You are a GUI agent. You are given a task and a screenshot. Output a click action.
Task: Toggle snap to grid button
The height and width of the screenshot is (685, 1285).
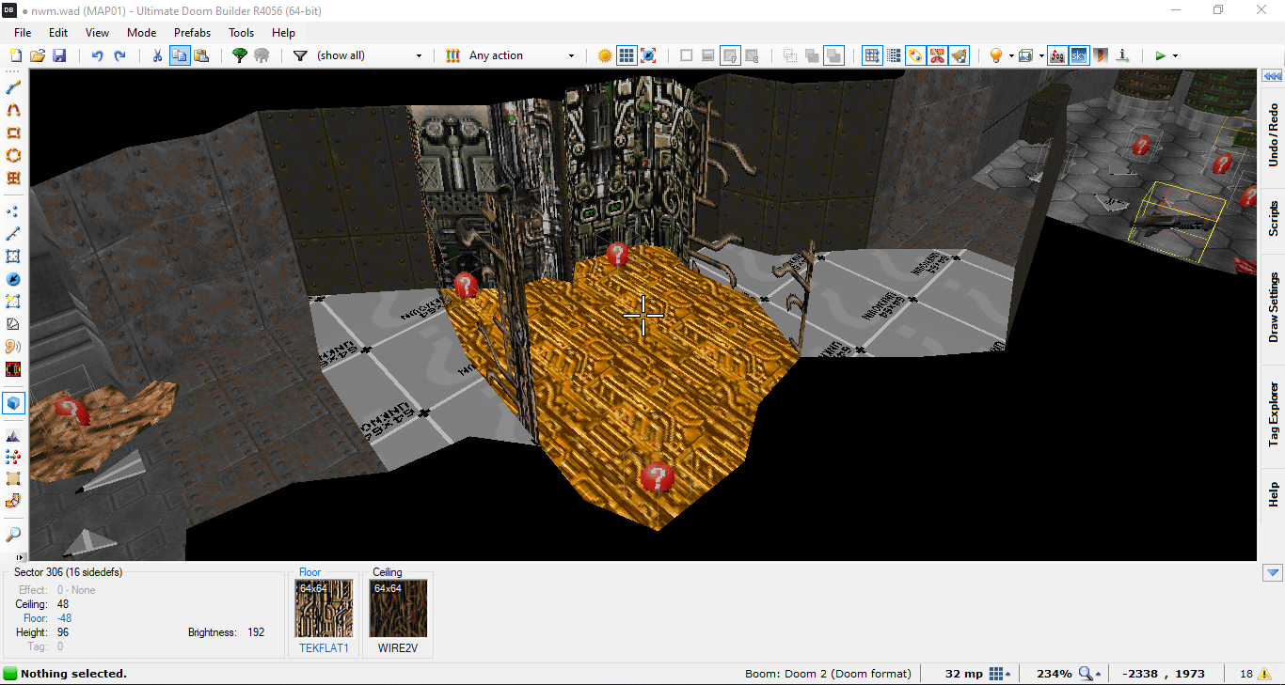[872, 55]
